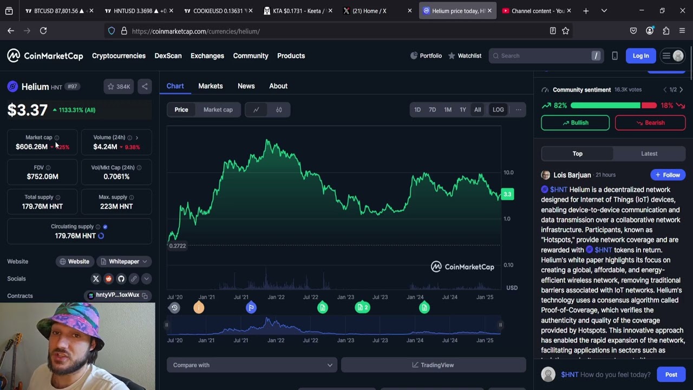Open the Exchanges menu
Viewport: 693px width, 390px height.
[x=207, y=56]
